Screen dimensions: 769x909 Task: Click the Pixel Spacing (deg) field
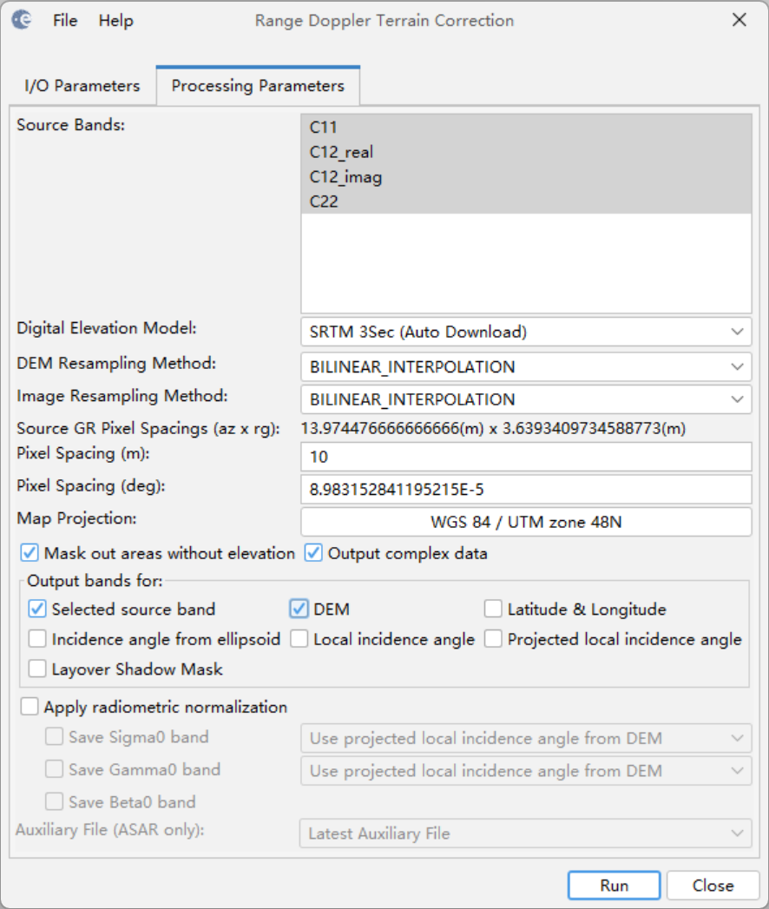[x=525, y=490]
